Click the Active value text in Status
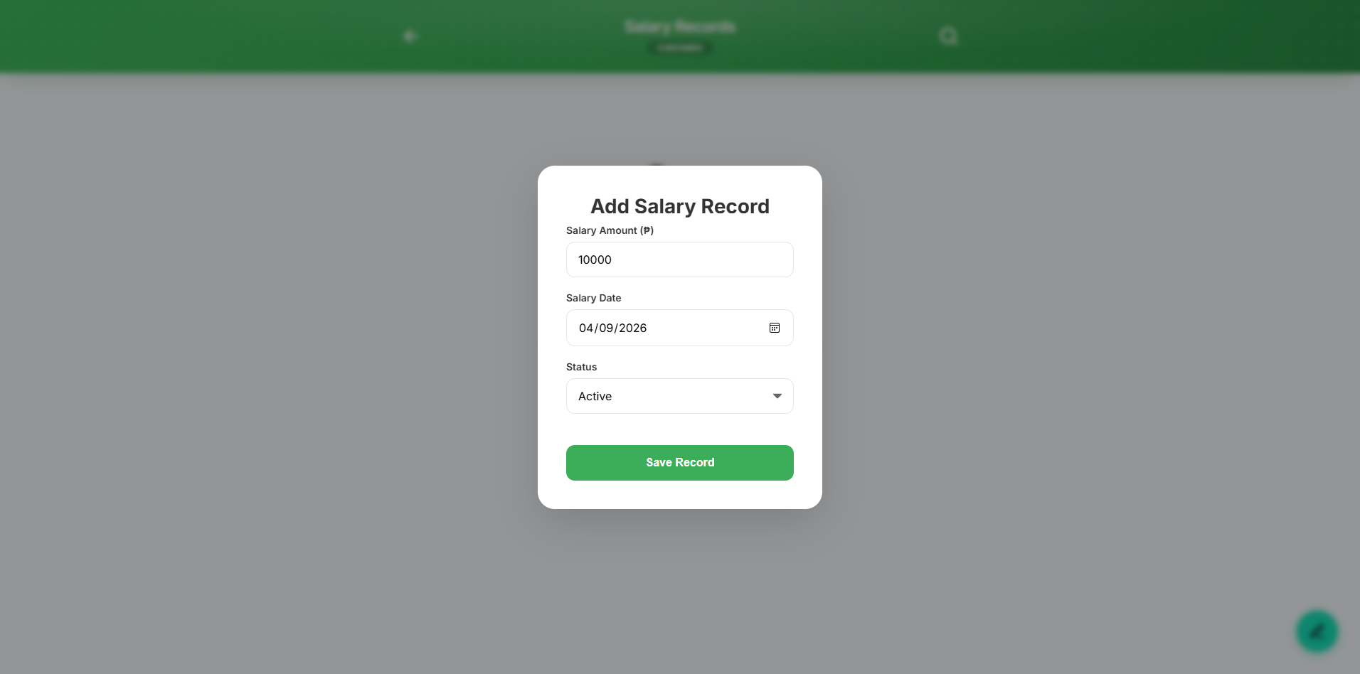This screenshot has height=674, width=1360. pos(595,396)
